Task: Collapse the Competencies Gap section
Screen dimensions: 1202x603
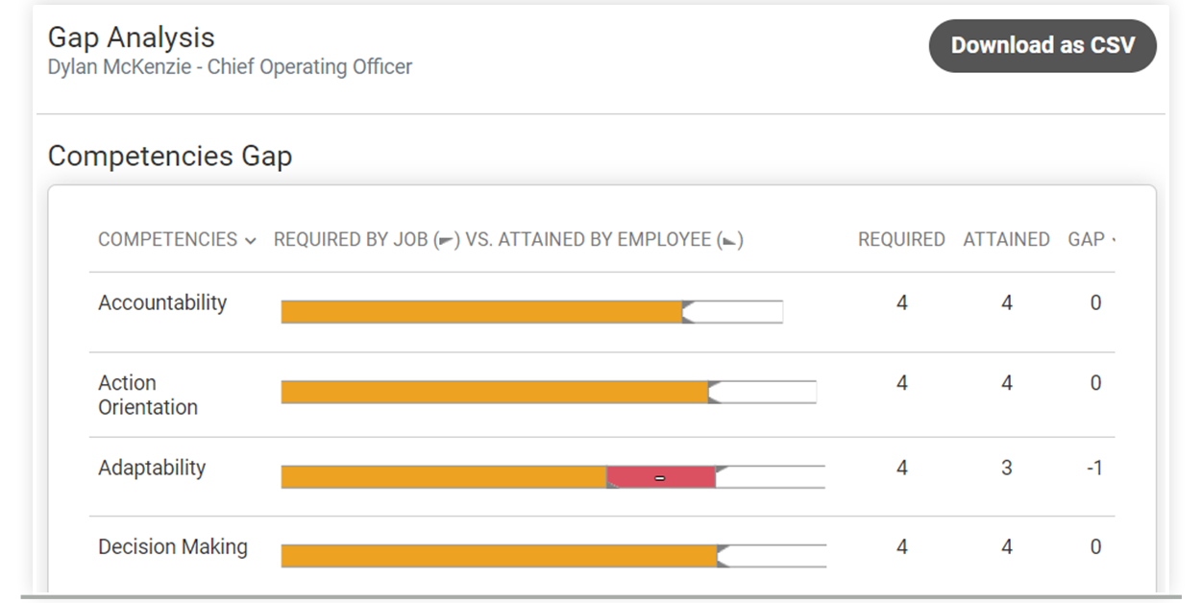Action: click(x=173, y=156)
